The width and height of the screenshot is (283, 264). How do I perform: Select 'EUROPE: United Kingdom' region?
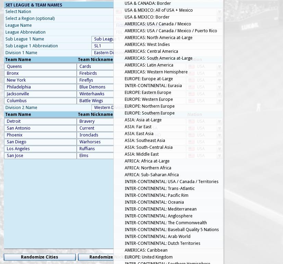(x=148, y=257)
